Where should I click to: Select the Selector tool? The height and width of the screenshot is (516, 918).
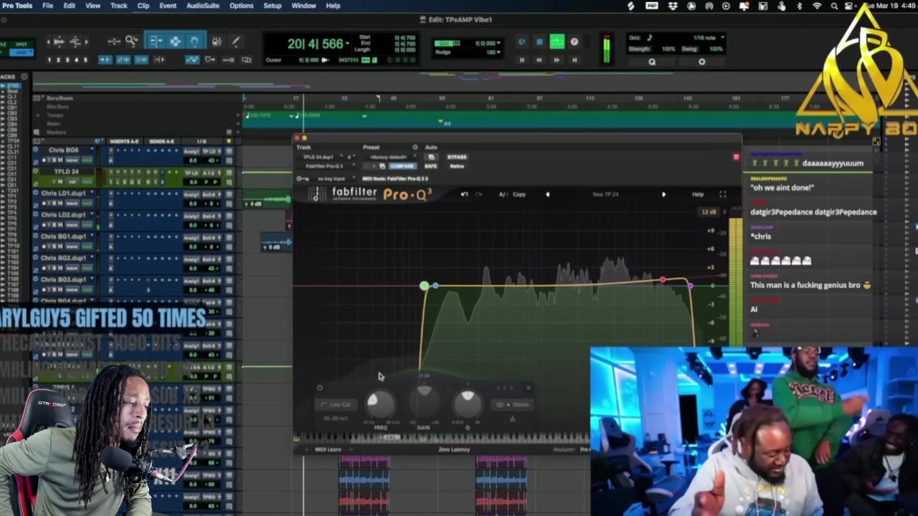pos(174,42)
